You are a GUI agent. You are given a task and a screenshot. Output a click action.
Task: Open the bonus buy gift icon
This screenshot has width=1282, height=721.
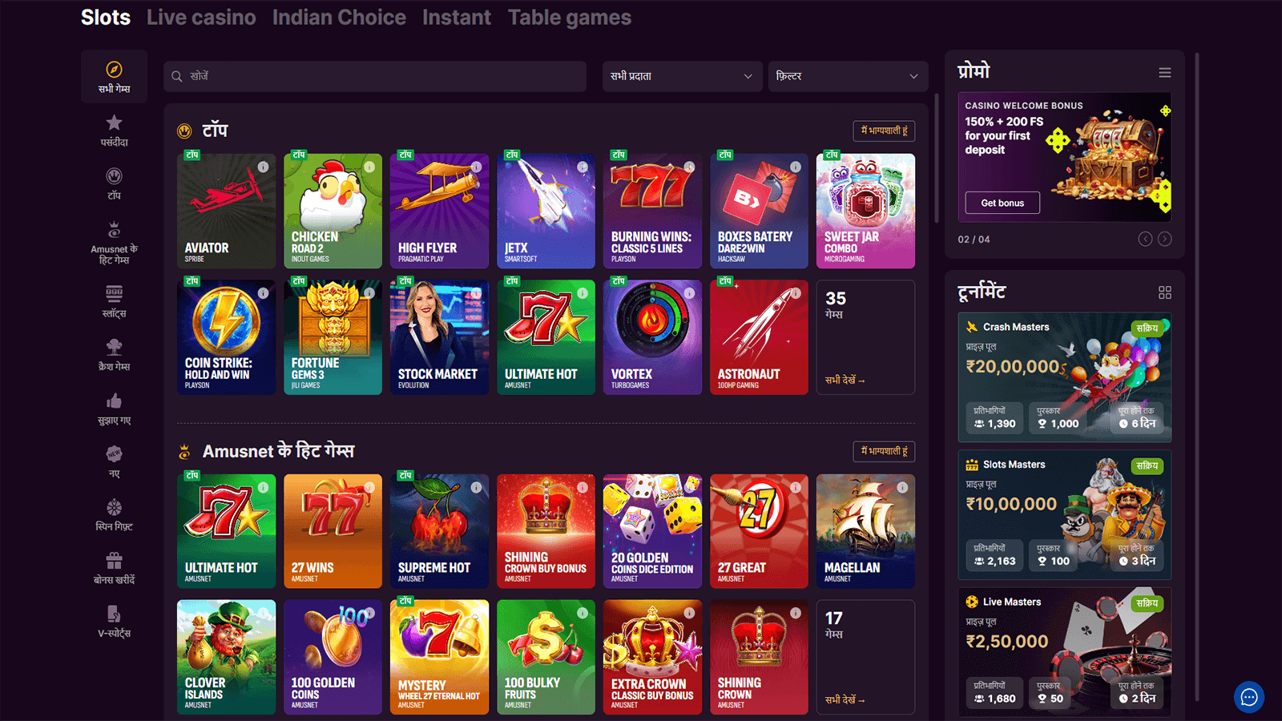pos(114,568)
